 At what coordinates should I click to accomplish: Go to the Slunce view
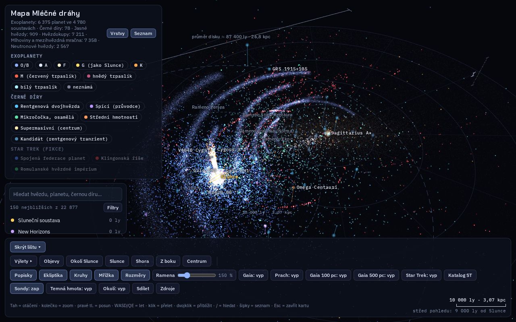click(x=117, y=261)
